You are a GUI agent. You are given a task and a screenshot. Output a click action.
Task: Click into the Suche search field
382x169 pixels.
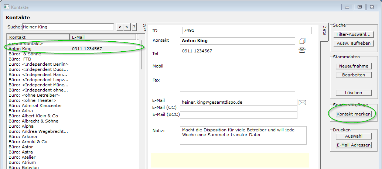(x=68, y=27)
